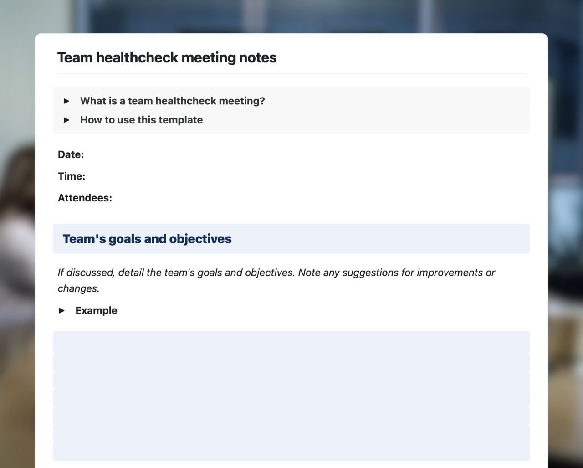Click inside the empty blue panel below Example
583x468 pixels.
pyautogui.click(x=291, y=396)
